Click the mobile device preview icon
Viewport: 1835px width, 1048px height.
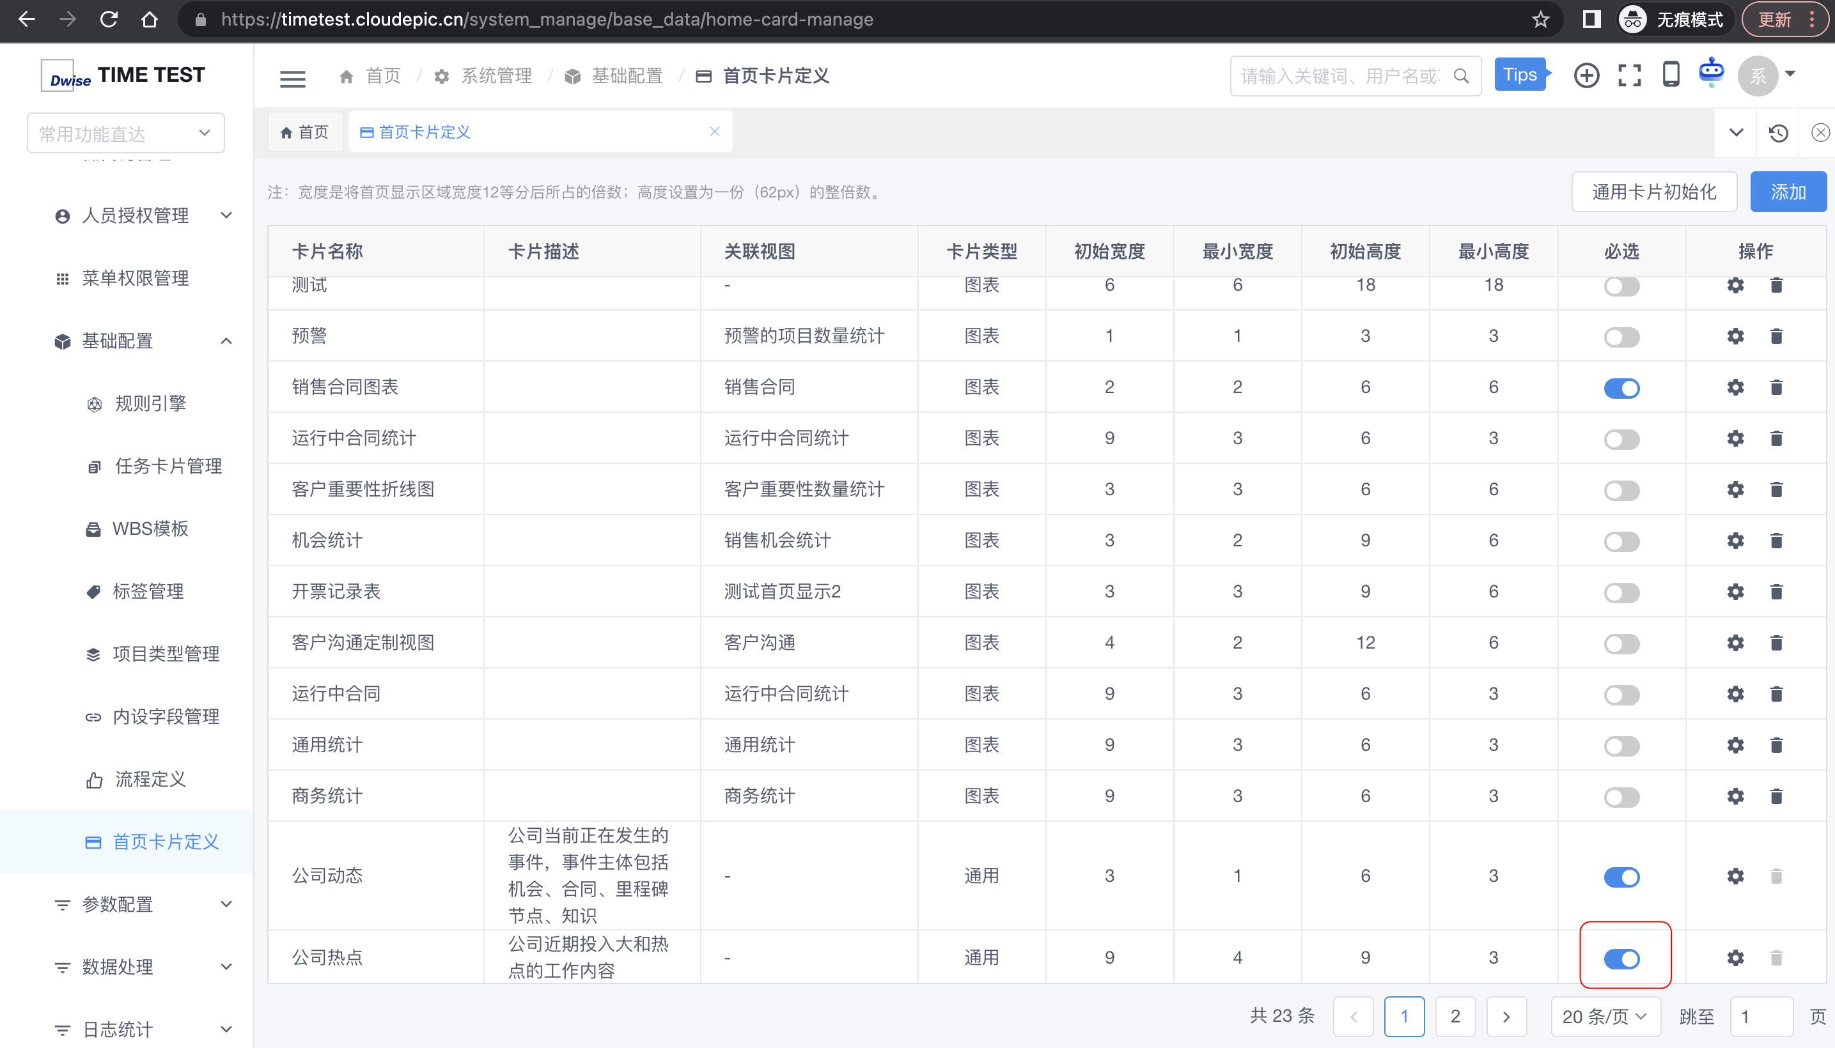[x=1670, y=75]
